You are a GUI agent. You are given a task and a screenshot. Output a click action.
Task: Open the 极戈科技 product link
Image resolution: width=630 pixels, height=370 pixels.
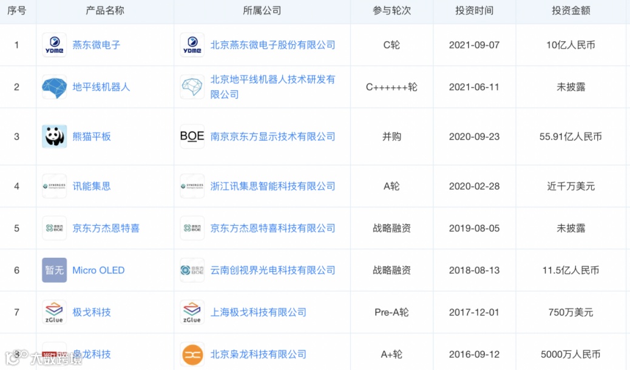[92, 312]
